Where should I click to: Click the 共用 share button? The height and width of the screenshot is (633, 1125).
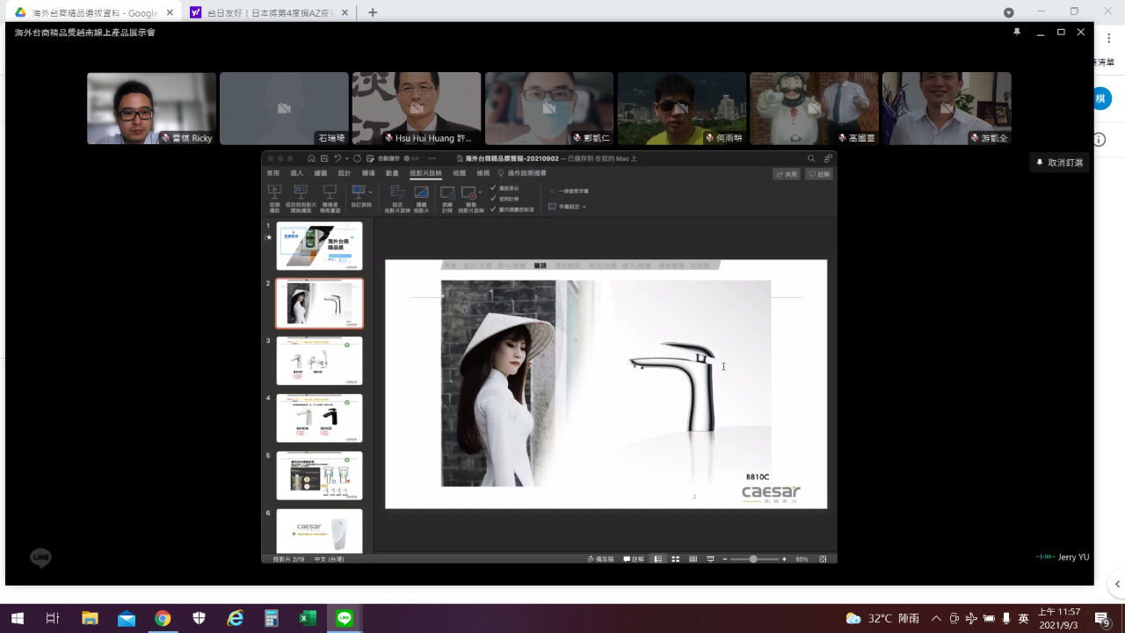coord(787,174)
